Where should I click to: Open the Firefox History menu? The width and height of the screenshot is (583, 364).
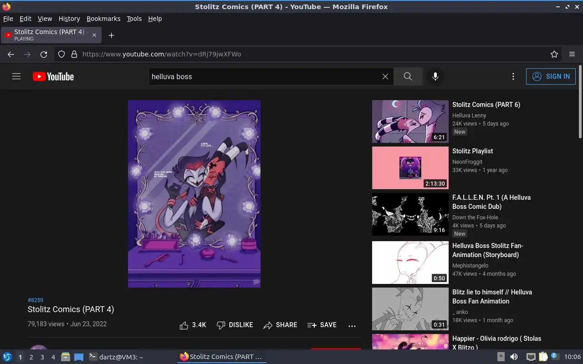69,19
